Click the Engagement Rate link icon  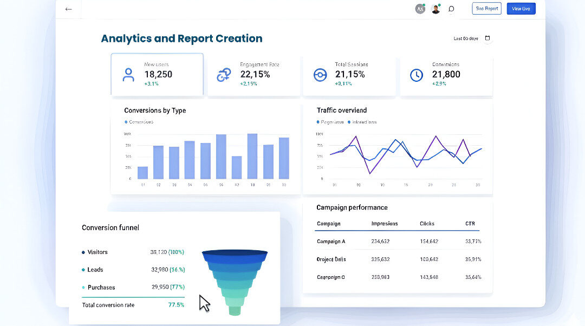click(x=224, y=75)
